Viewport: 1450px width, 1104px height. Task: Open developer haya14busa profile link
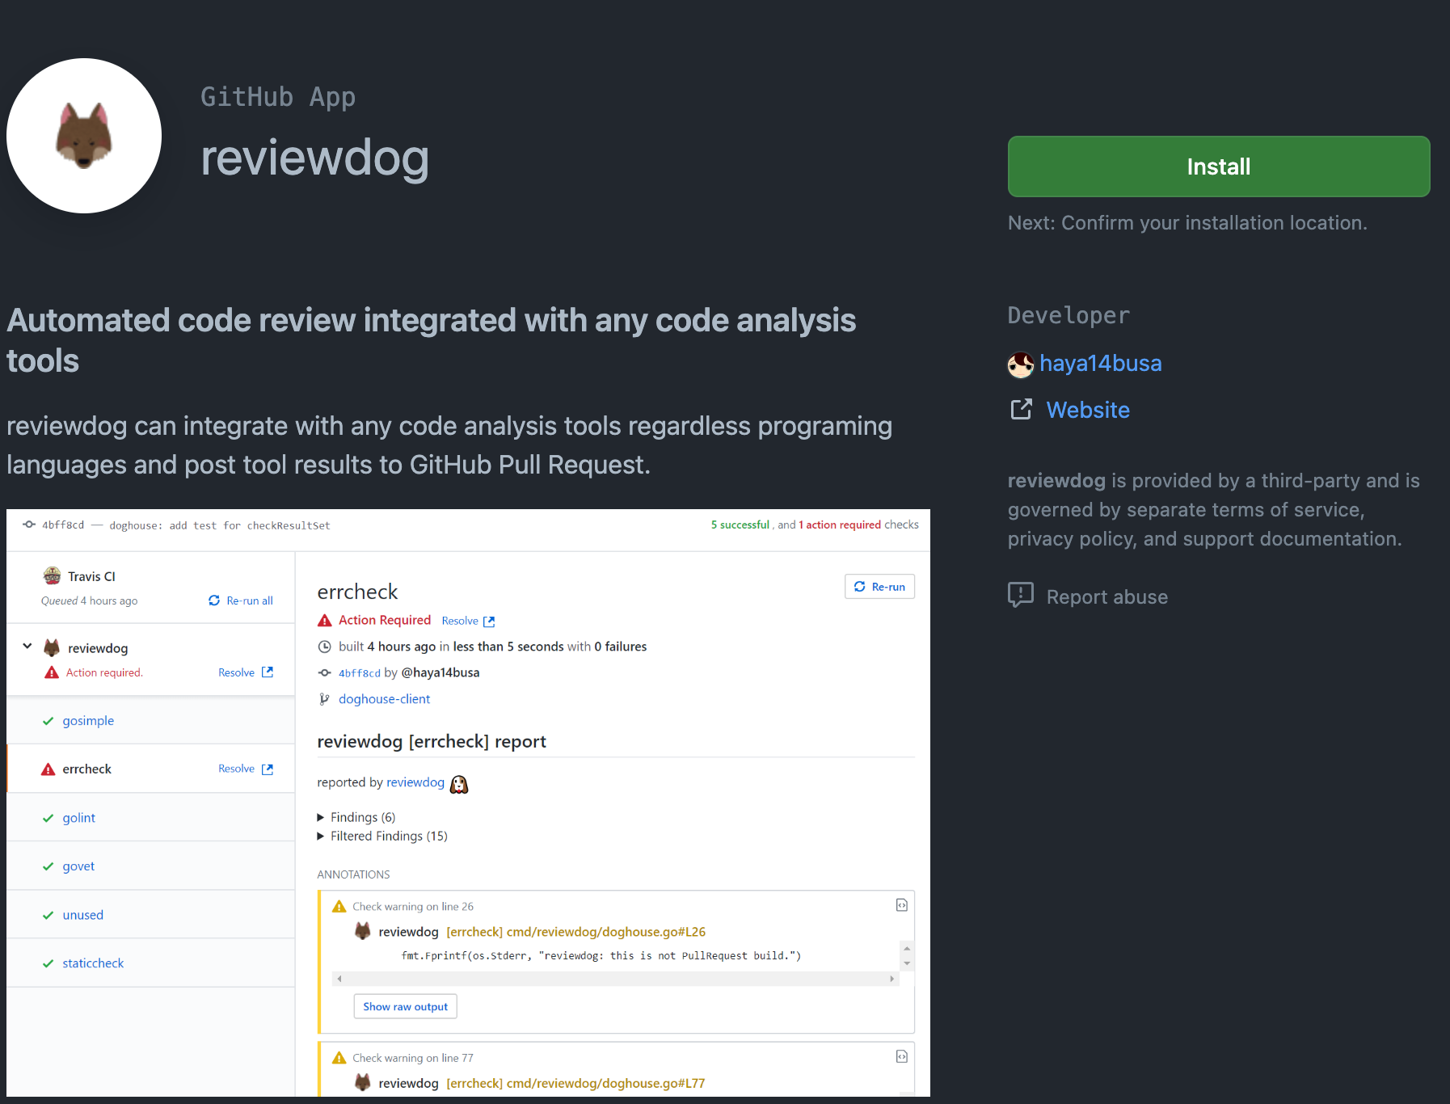1100,364
